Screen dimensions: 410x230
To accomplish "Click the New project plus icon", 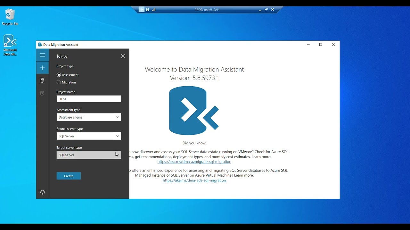I will [x=42, y=68].
